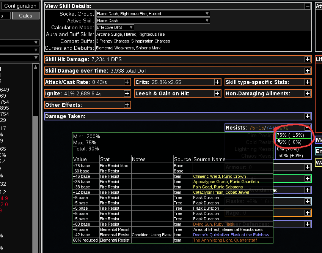This screenshot has width=322, height=253.
Task: Expand the Attack/Cast Rate breakdown
Action: 127,82
